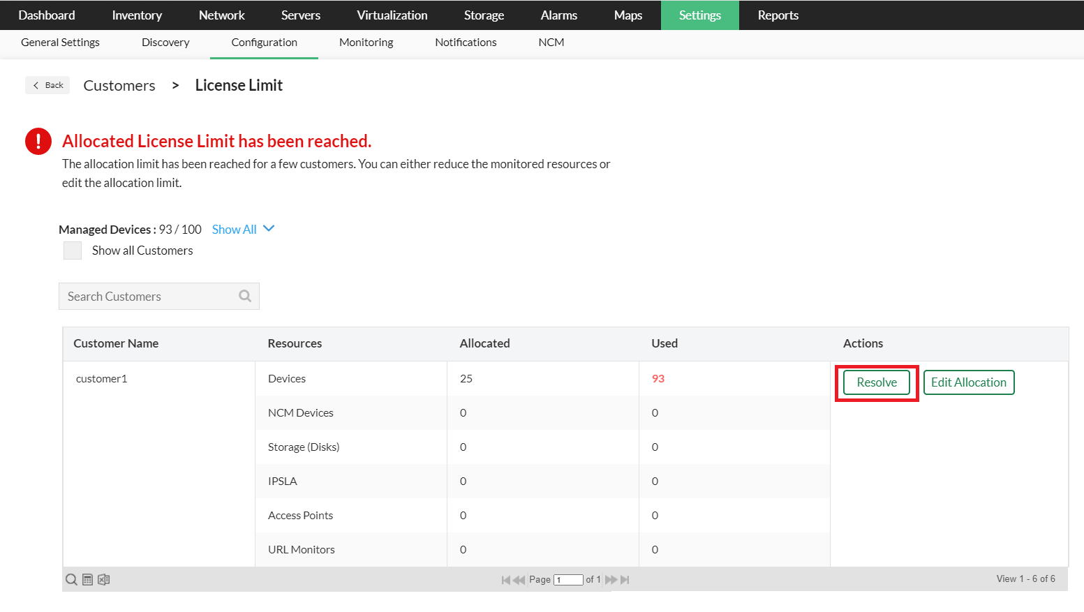Select the Configuration tab

coord(265,43)
